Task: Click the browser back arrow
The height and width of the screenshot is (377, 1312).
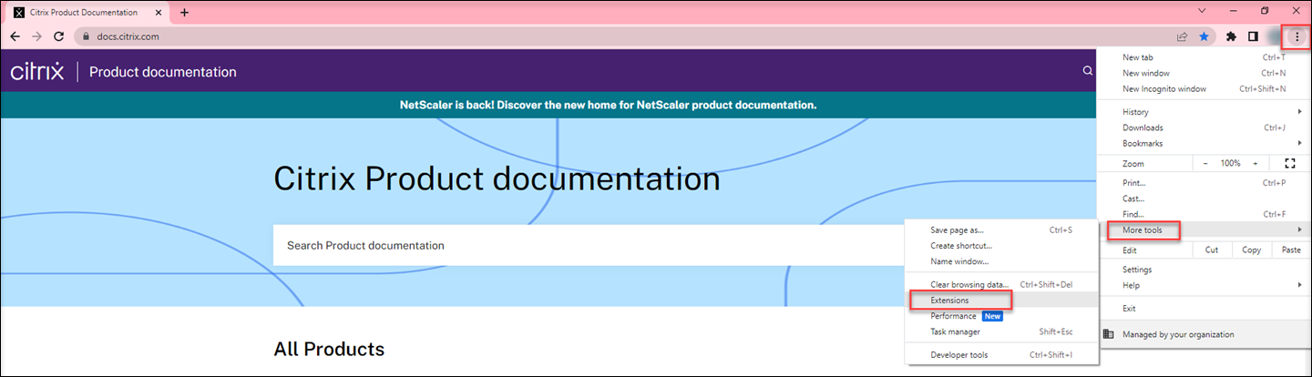Action: pos(15,36)
